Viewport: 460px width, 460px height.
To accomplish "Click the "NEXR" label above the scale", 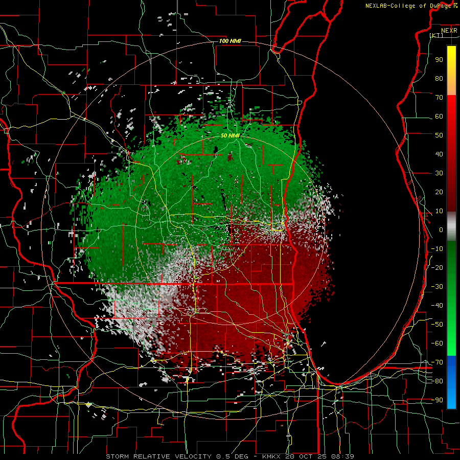I will tap(449, 31).
